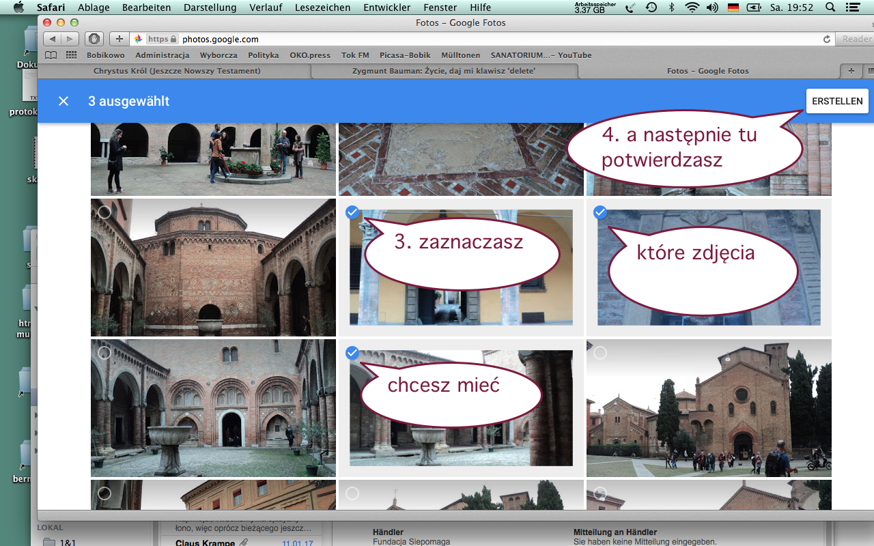This screenshot has height=546, width=874.
Task: Open Spotlight search magnifier in menu bar
Action: point(830,8)
